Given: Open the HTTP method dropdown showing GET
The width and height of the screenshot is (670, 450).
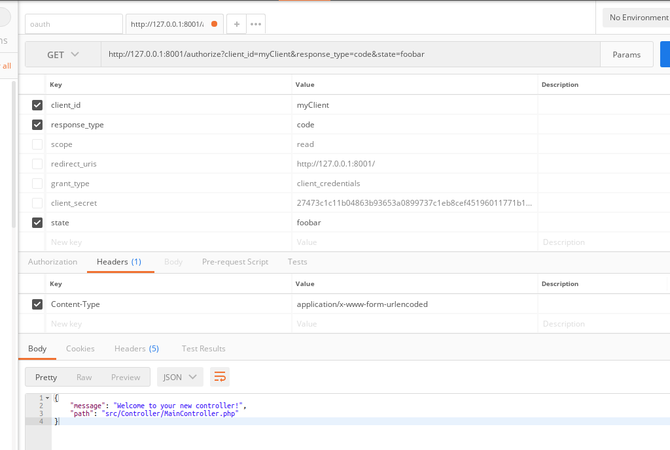Looking at the screenshot, I should [x=63, y=54].
